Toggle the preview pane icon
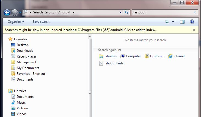The width and height of the screenshot is (201, 117). 182,22
